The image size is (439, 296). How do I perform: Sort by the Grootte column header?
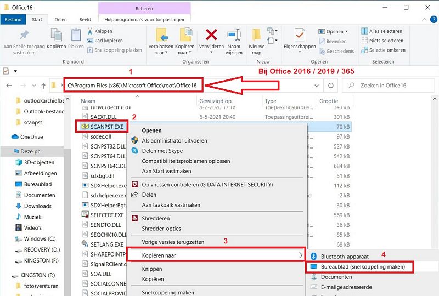tap(329, 101)
